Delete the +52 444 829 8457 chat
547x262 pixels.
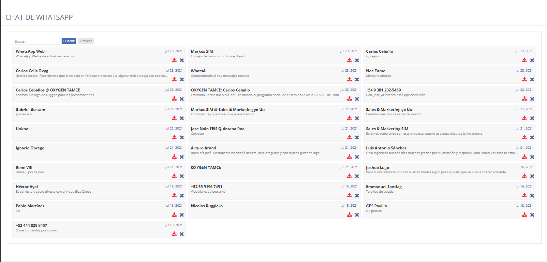pos(182,234)
